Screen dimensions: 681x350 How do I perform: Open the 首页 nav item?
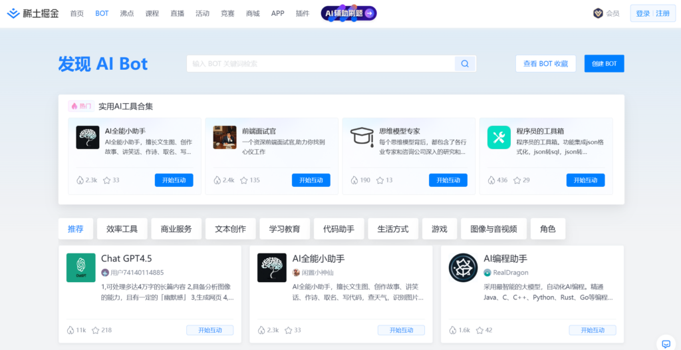click(77, 13)
